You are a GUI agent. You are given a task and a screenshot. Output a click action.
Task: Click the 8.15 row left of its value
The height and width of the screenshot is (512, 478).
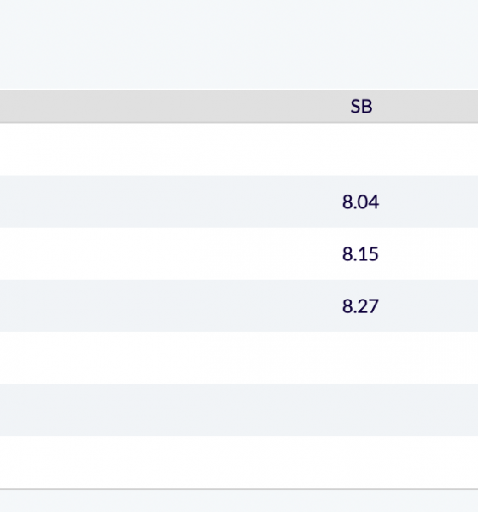point(163,254)
